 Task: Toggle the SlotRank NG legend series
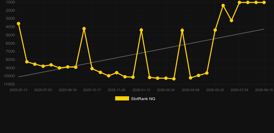pos(135,99)
